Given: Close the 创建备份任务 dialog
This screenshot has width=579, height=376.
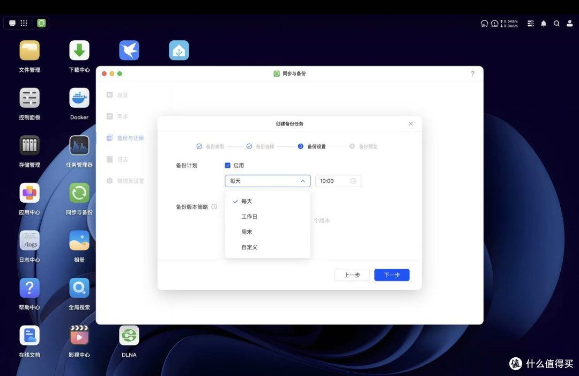Looking at the screenshot, I should [x=411, y=124].
